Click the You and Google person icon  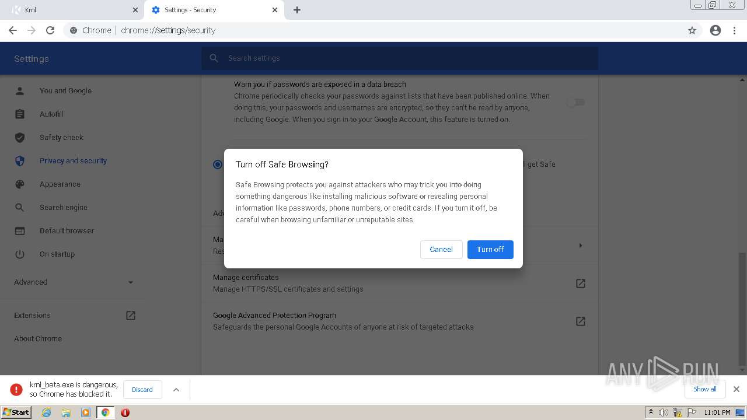click(x=20, y=91)
